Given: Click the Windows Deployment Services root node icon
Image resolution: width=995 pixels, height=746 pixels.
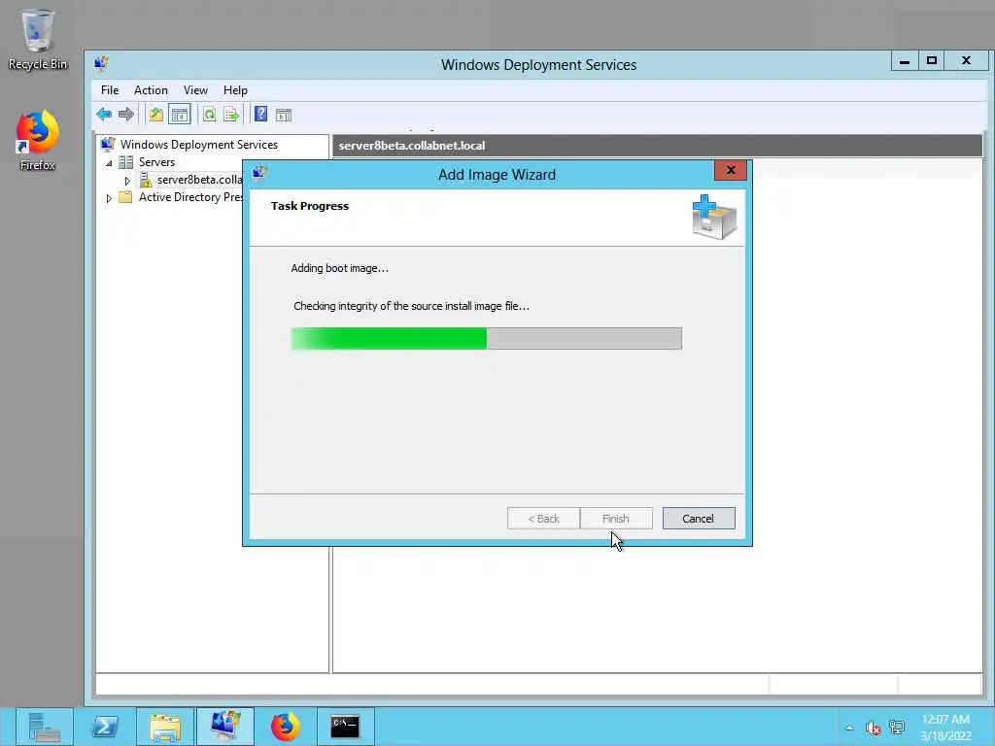Looking at the screenshot, I should [108, 145].
